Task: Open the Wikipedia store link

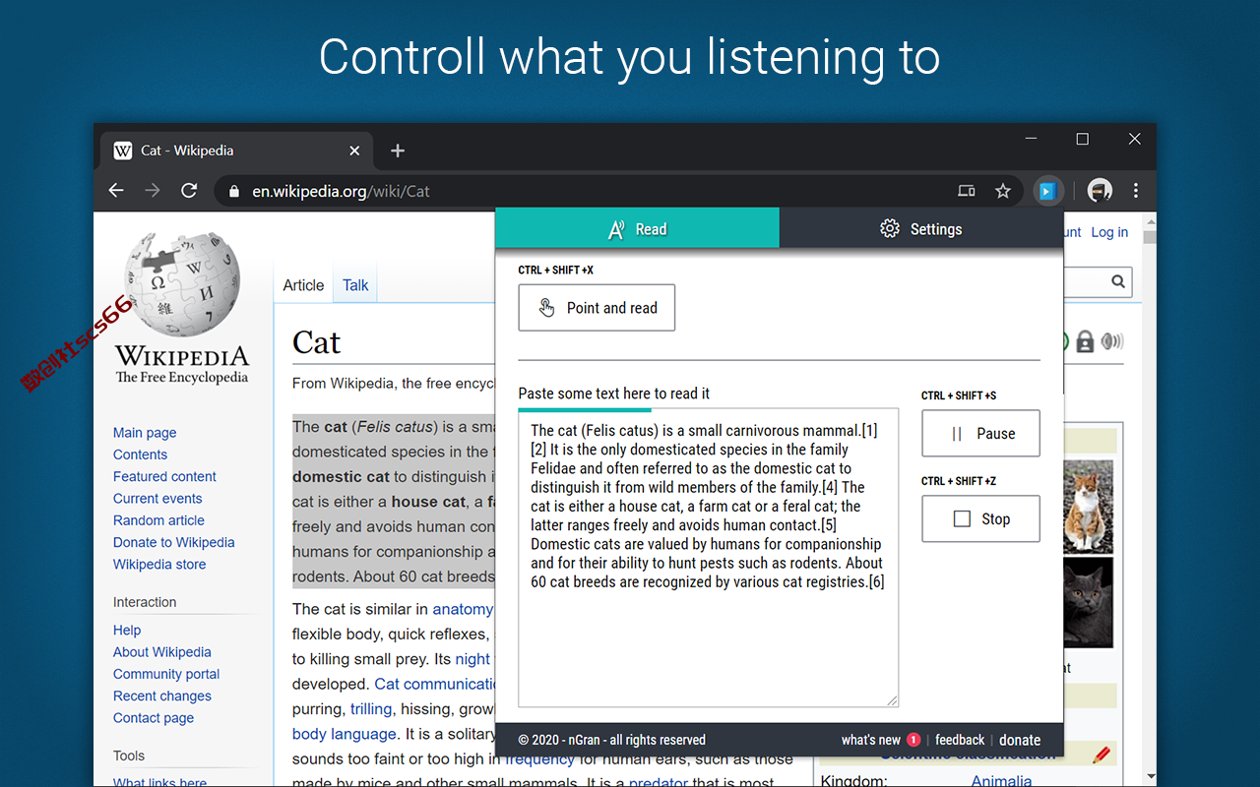Action: pos(159,565)
